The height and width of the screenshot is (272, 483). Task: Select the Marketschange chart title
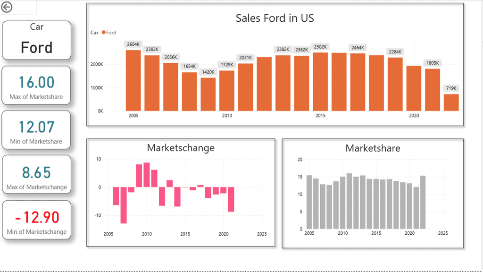181,148
